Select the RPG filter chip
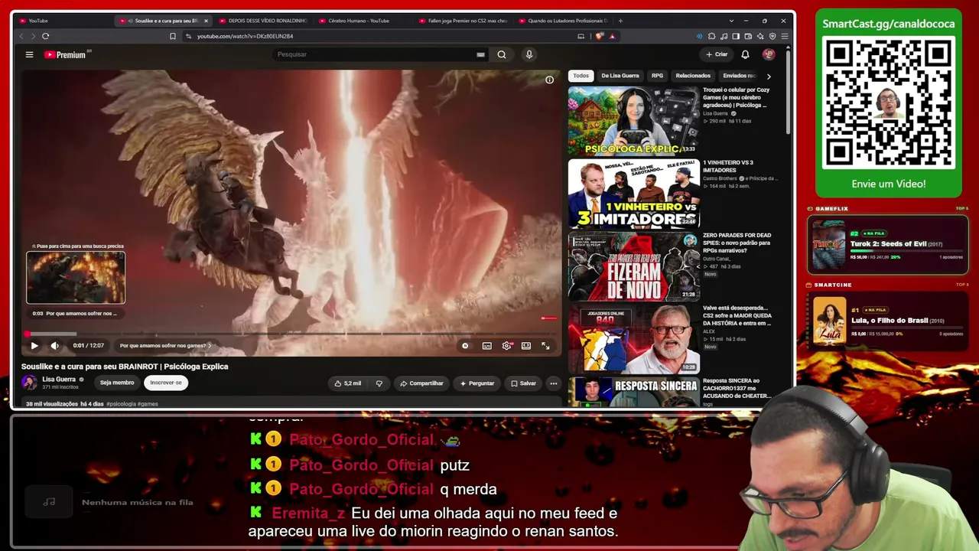The width and height of the screenshot is (979, 551). 657,76
